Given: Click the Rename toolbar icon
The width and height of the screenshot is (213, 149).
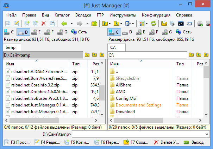Looking at the screenshot, I should 52,24.
